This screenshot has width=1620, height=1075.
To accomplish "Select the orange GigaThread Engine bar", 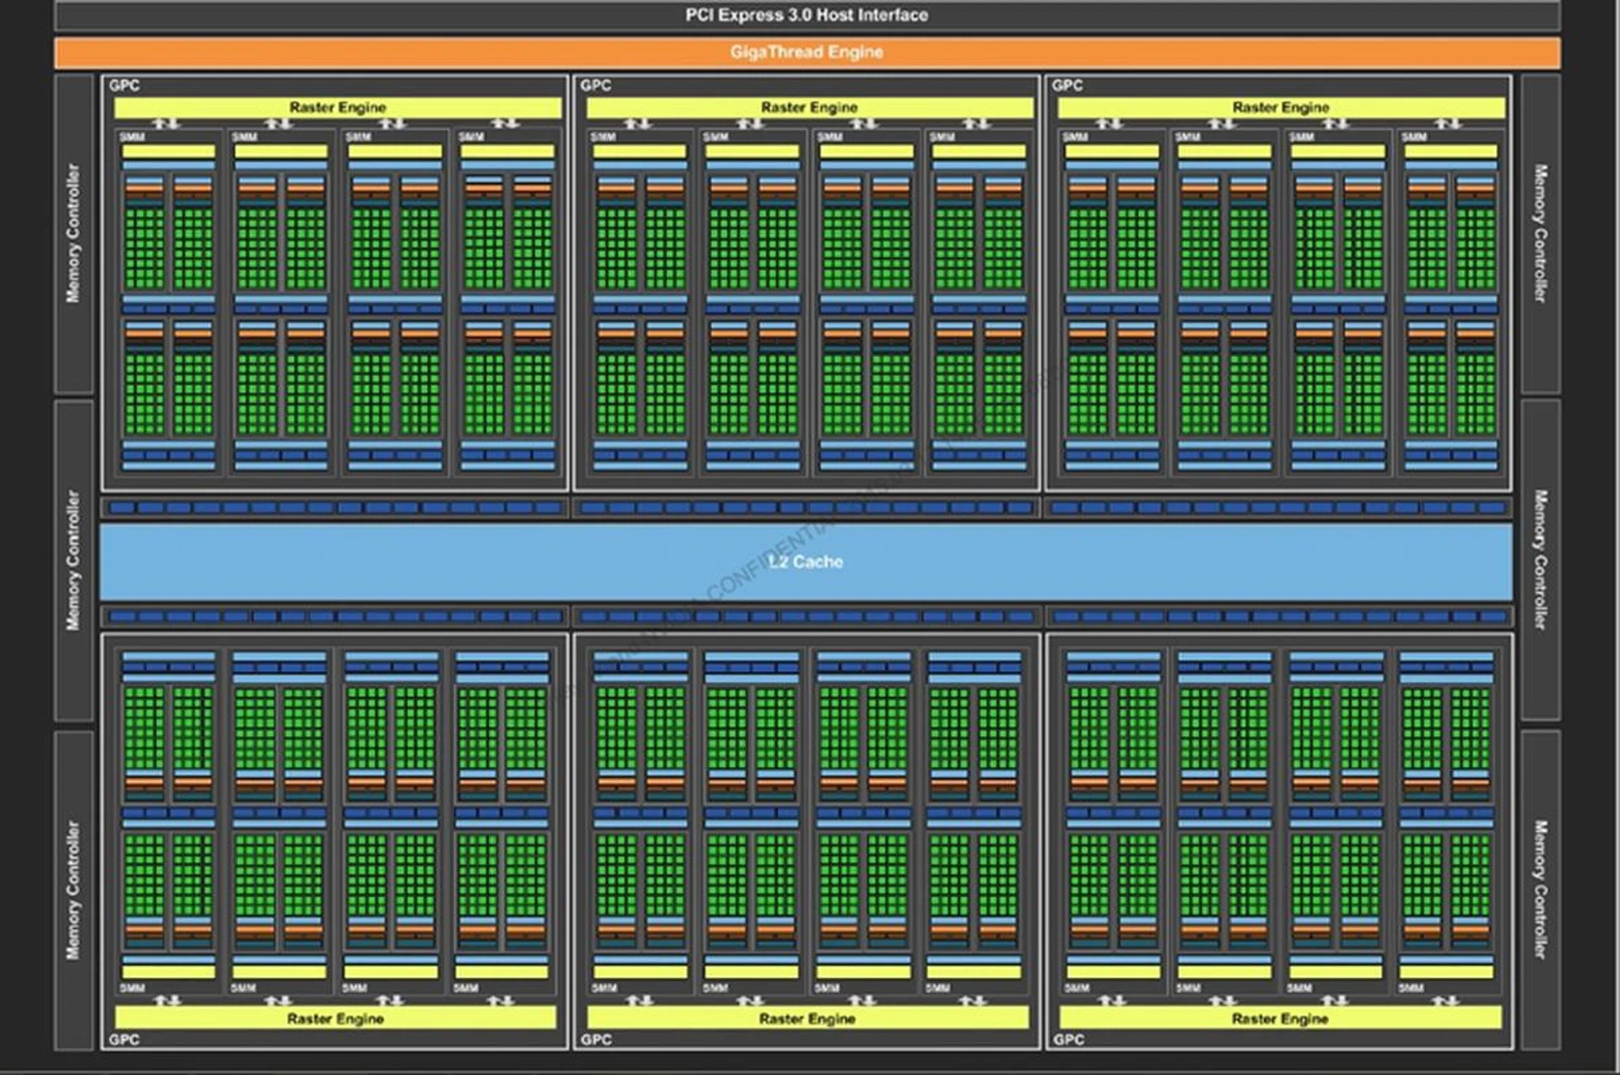I will [x=806, y=52].
